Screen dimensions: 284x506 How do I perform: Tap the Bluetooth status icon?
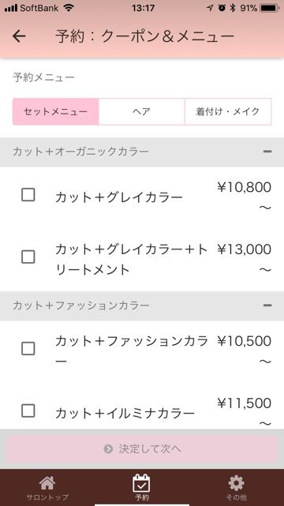tap(233, 8)
